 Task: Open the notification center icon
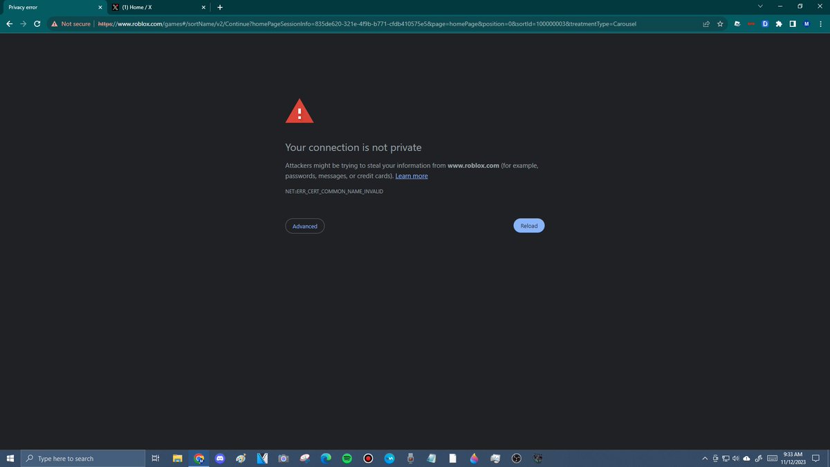click(x=816, y=458)
